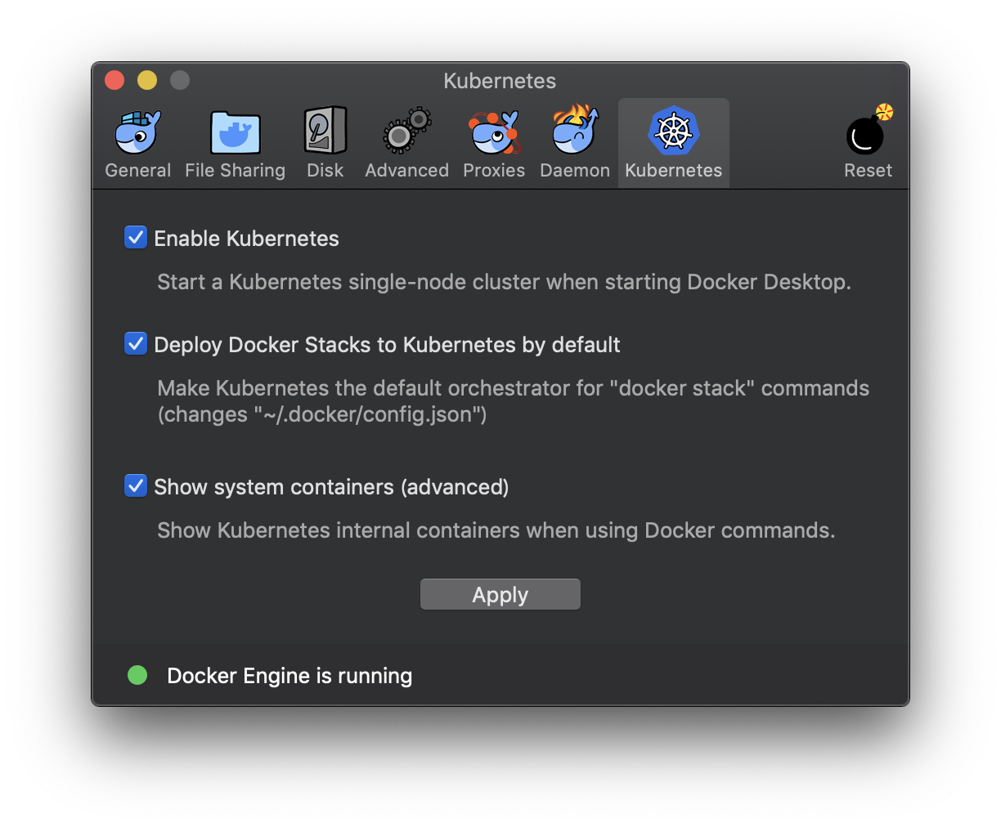Viewport: 1001px width, 827px height.
Task: Click the "Docker Engine is running" status text
Action: coord(290,676)
